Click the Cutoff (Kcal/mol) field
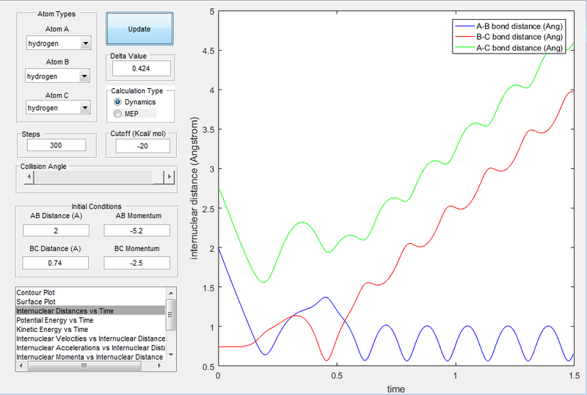 coord(142,146)
